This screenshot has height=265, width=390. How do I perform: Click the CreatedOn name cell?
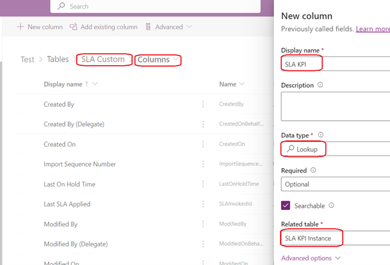[232, 144]
